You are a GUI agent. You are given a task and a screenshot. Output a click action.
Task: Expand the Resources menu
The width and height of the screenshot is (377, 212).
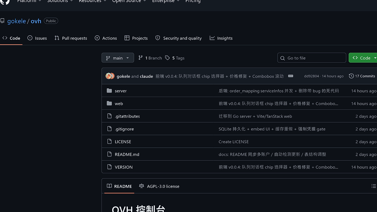(x=92, y=1)
